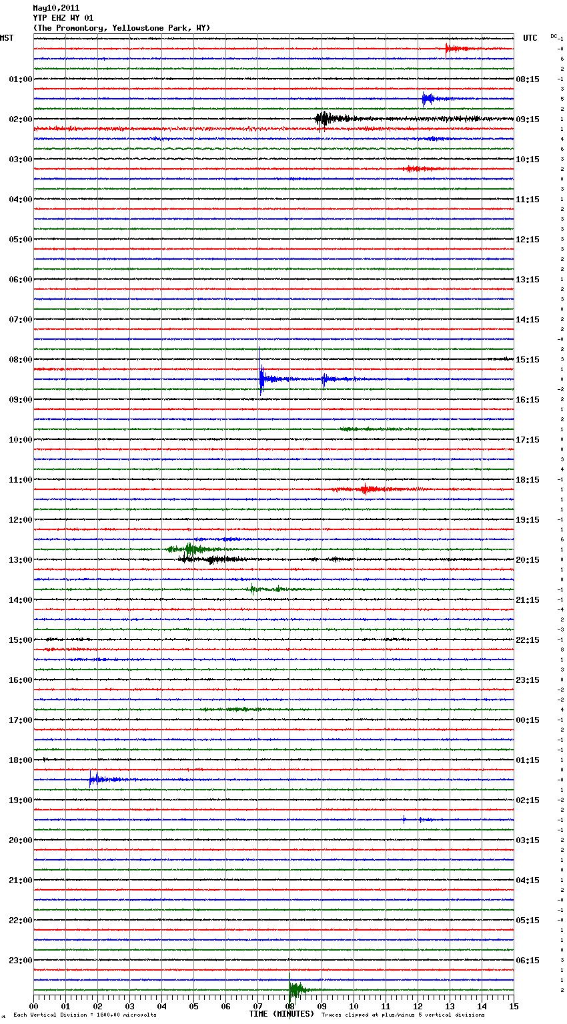Click the 13:00 MST time label
567x1024 pixels.
coord(20,560)
